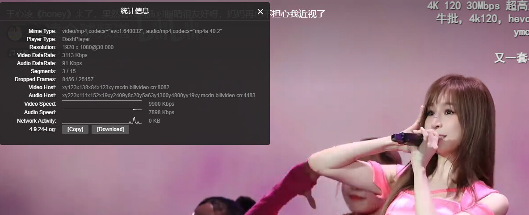
Task: Click the danmaku comment starting 牛批，4k120
Action: pos(483,19)
